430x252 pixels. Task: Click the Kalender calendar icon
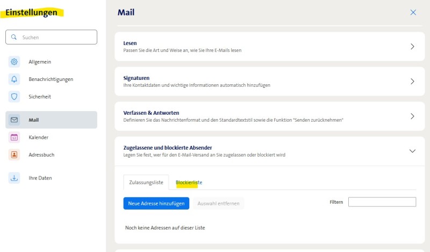pos(15,137)
